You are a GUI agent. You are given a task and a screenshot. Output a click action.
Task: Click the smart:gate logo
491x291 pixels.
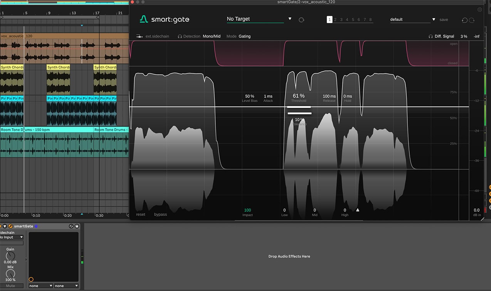pyautogui.click(x=165, y=19)
